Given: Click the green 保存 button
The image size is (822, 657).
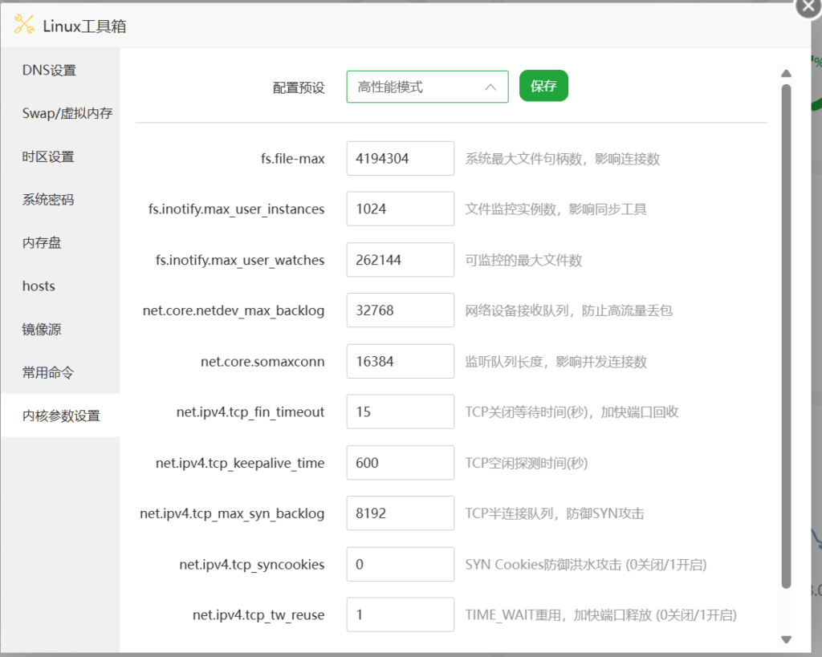Looking at the screenshot, I should tap(543, 86).
